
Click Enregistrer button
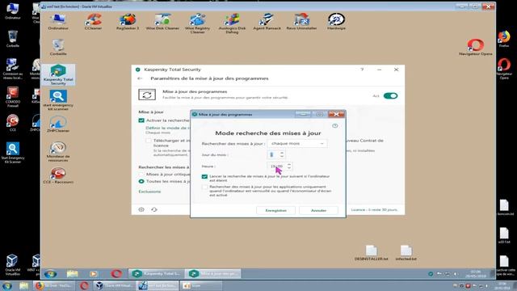point(275,210)
